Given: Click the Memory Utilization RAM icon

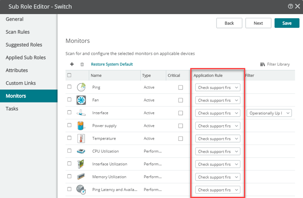Looking at the screenshot, I should pos(81,177).
